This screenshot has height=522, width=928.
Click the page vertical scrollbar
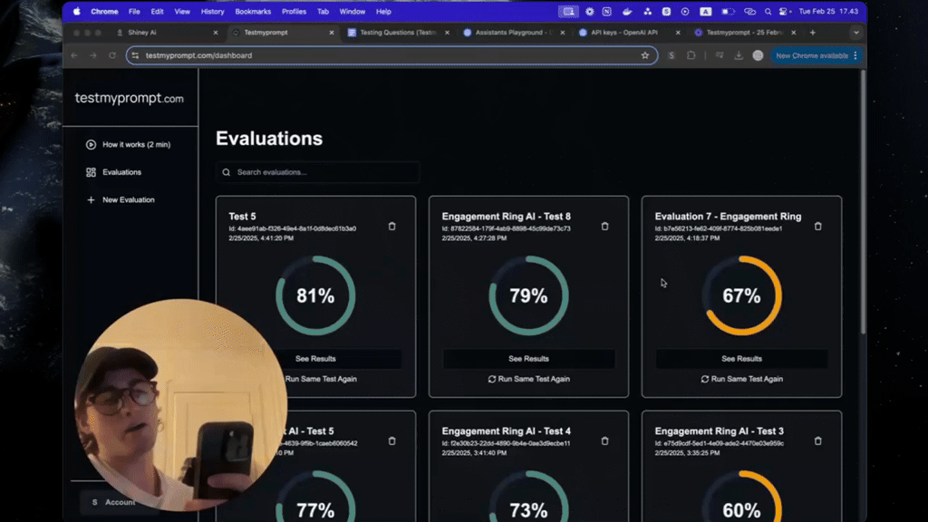(x=863, y=201)
